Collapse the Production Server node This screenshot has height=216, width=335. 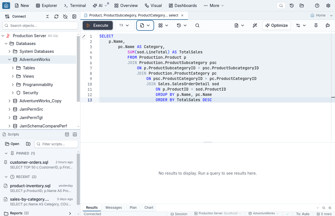3,36
